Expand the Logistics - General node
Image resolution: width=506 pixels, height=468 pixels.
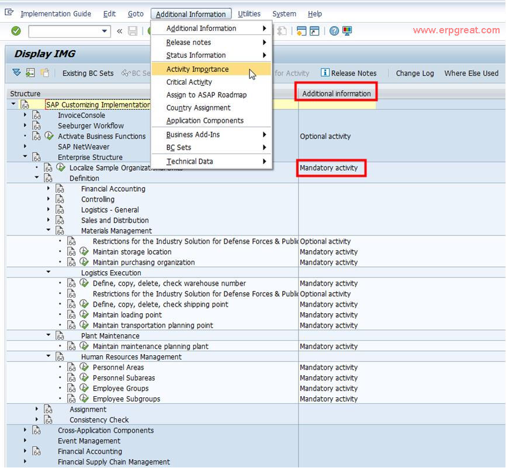[x=48, y=209]
